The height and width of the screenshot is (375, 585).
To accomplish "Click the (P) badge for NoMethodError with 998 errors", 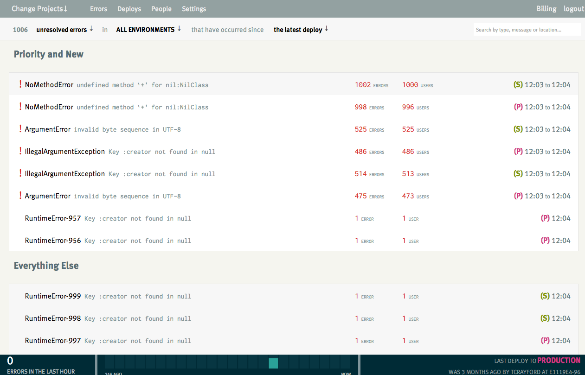I will 518,107.
